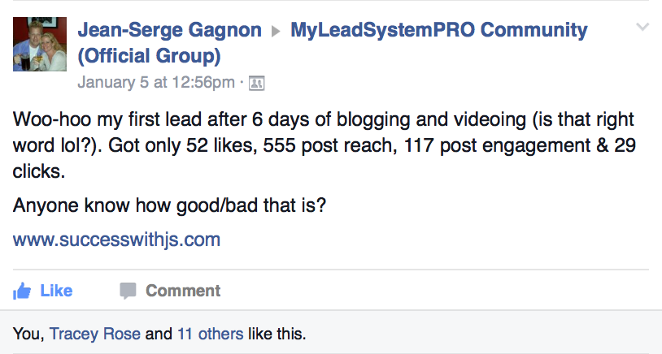The image size is (662, 354).
Task: Click the thumbs-up Like icon
Action: click(x=22, y=291)
